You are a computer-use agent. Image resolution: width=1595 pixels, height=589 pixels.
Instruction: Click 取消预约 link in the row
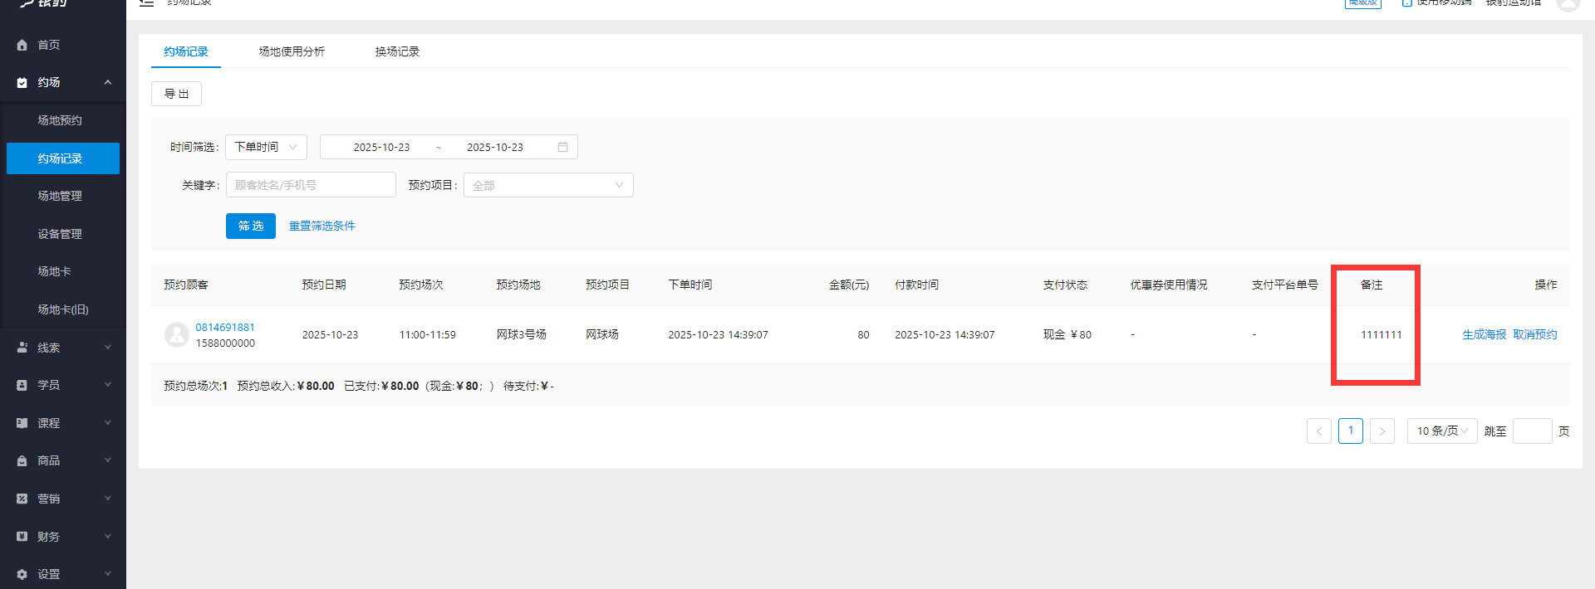(x=1535, y=334)
